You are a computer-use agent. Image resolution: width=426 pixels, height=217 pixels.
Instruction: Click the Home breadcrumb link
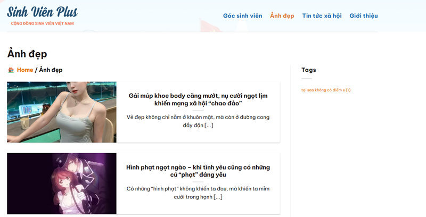(25, 70)
